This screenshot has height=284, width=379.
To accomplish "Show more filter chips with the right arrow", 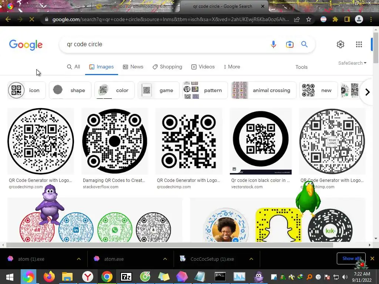I will coord(368,92).
